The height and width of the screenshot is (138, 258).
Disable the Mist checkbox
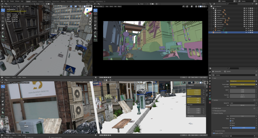coord(231,121)
